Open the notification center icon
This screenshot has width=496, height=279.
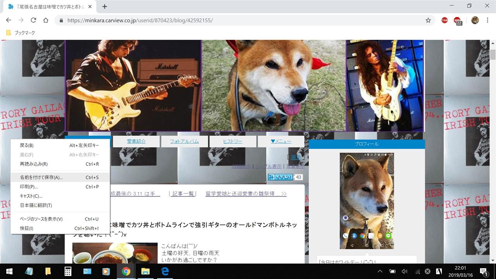click(x=484, y=271)
